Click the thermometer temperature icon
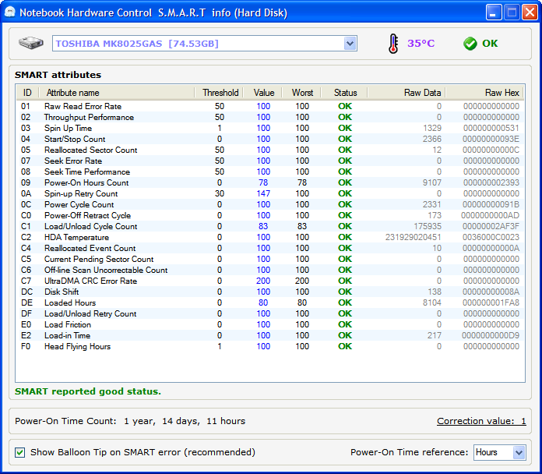Viewport: 542px width, 474px height. click(x=393, y=44)
